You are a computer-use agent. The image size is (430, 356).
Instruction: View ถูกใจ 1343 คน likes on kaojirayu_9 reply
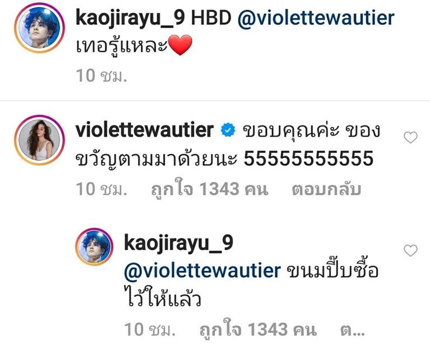pyautogui.click(x=258, y=329)
